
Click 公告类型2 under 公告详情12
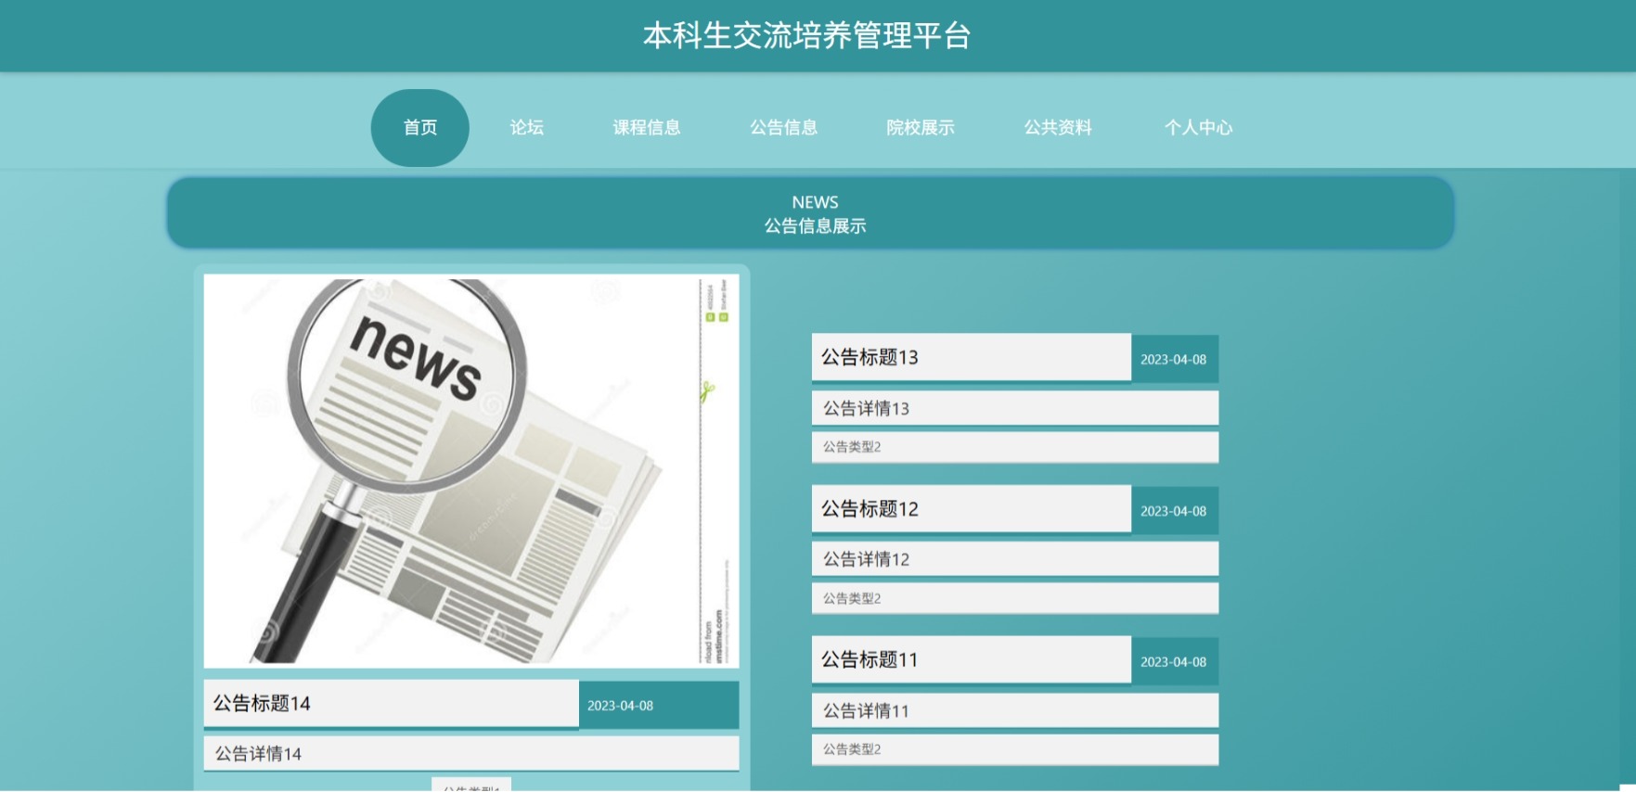tap(1015, 598)
